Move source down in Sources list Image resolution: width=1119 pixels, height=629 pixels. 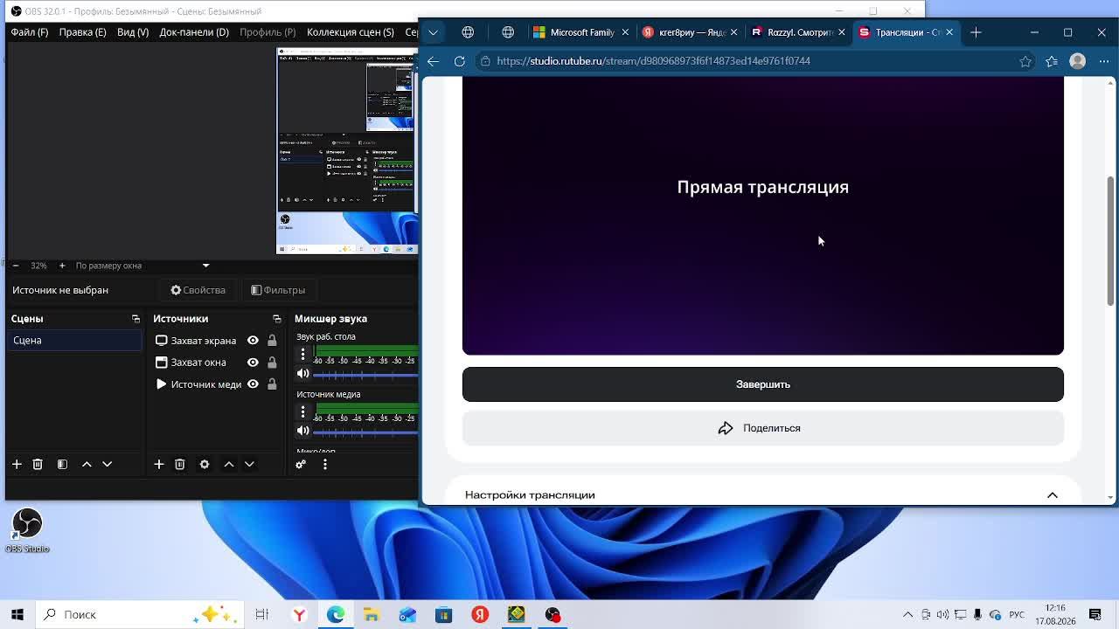pyautogui.click(x=249, y=464)
